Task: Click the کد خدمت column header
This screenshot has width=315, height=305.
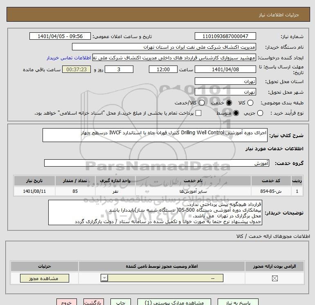Action: (x=271, y=181)
